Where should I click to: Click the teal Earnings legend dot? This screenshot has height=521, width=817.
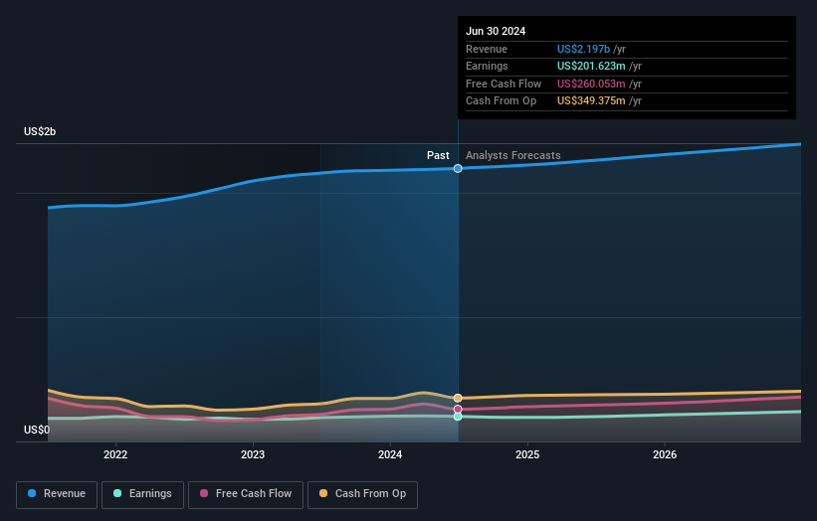tap(117, 493)
